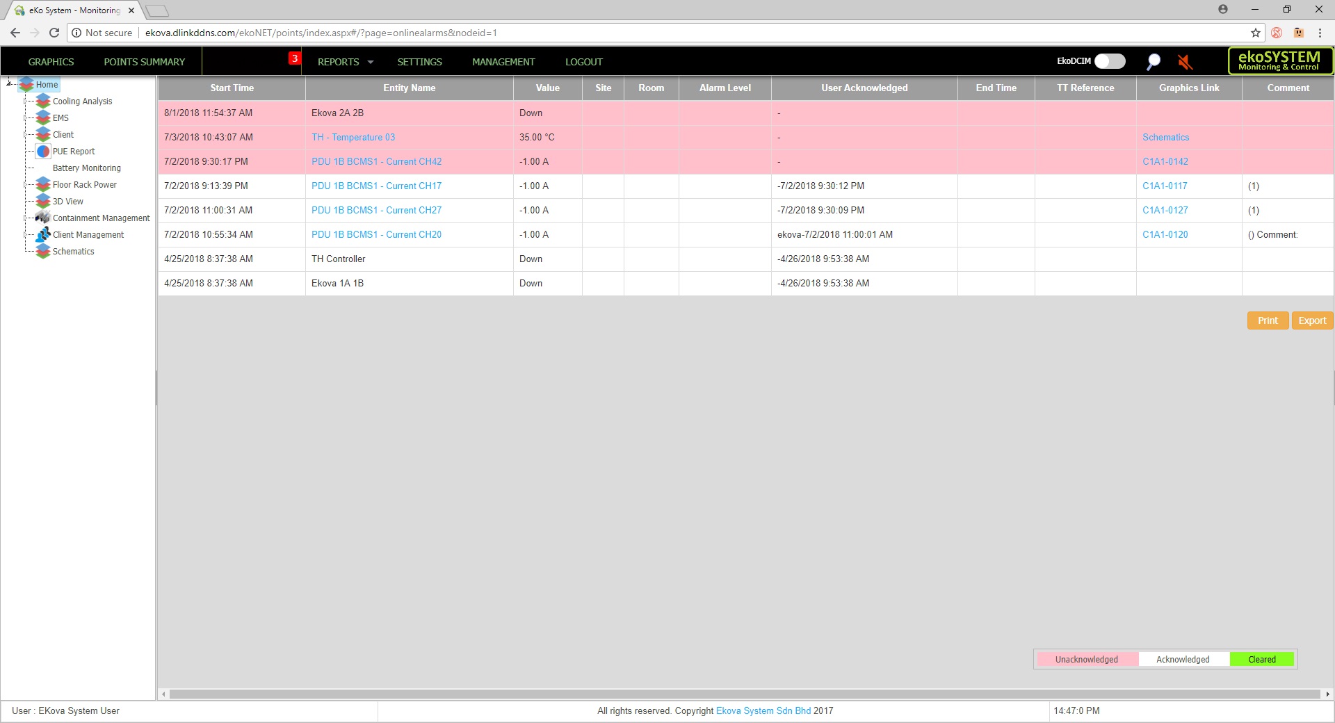Open graphics link C1A1-0120
Screen dimensions: 1335x723
pyautogui.click(x=1165, y=234)
